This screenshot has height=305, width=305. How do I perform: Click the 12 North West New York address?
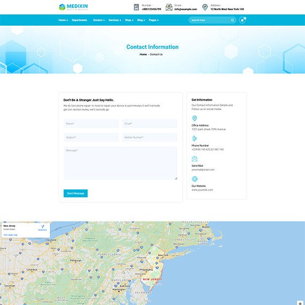(x=227, y=9)
